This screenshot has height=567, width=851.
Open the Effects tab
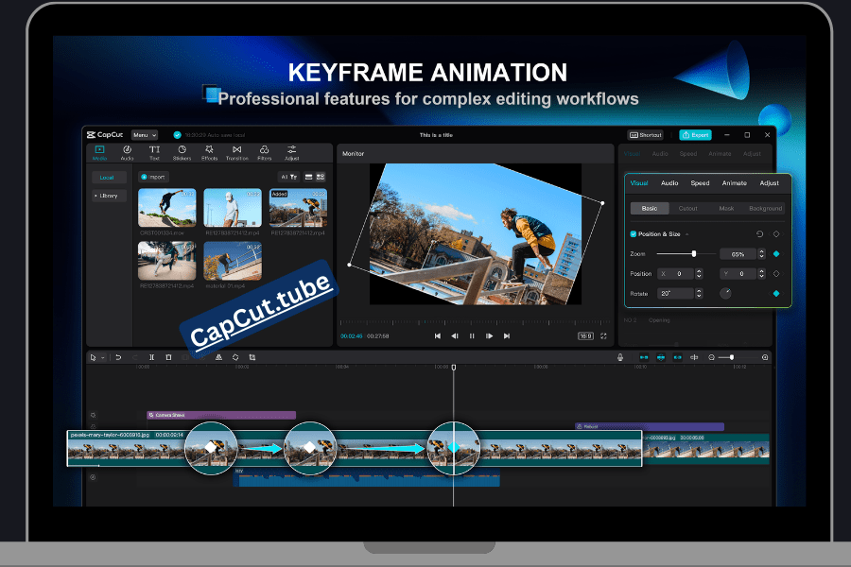click(x=210, y=152)
